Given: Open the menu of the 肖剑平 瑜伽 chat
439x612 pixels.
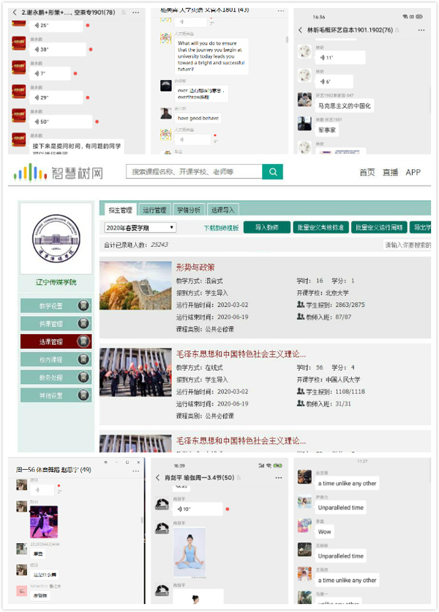Looking at the screenshot, I should click(278, 478).
